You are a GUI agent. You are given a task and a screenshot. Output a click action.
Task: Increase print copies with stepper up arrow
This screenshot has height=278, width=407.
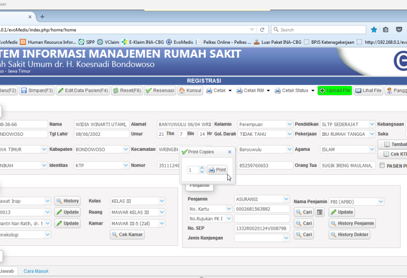pyautogui.click(x=202, y=168)
